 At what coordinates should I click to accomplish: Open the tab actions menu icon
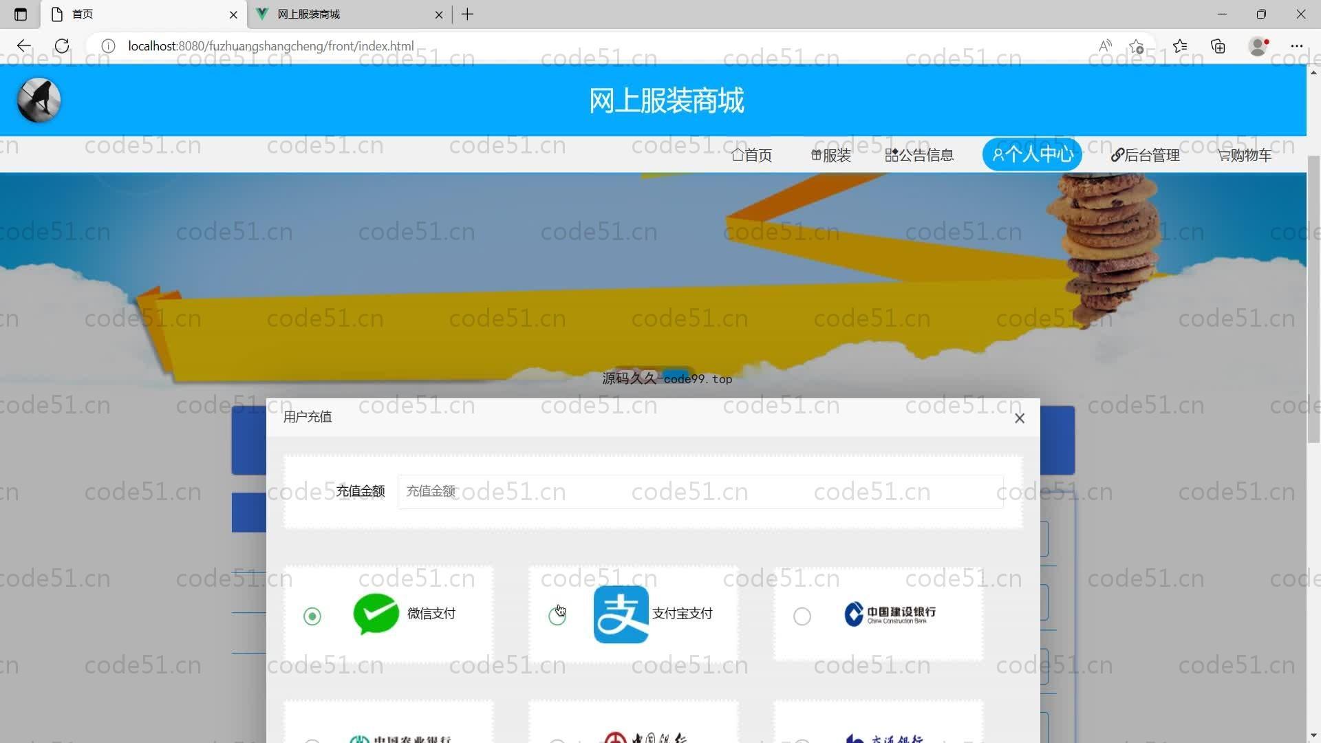21,14
